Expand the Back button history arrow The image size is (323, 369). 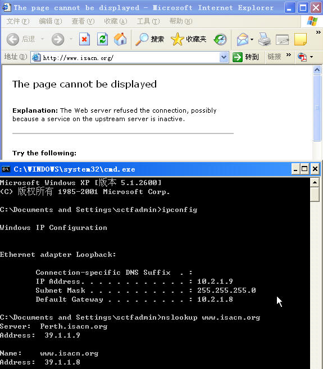43,39
